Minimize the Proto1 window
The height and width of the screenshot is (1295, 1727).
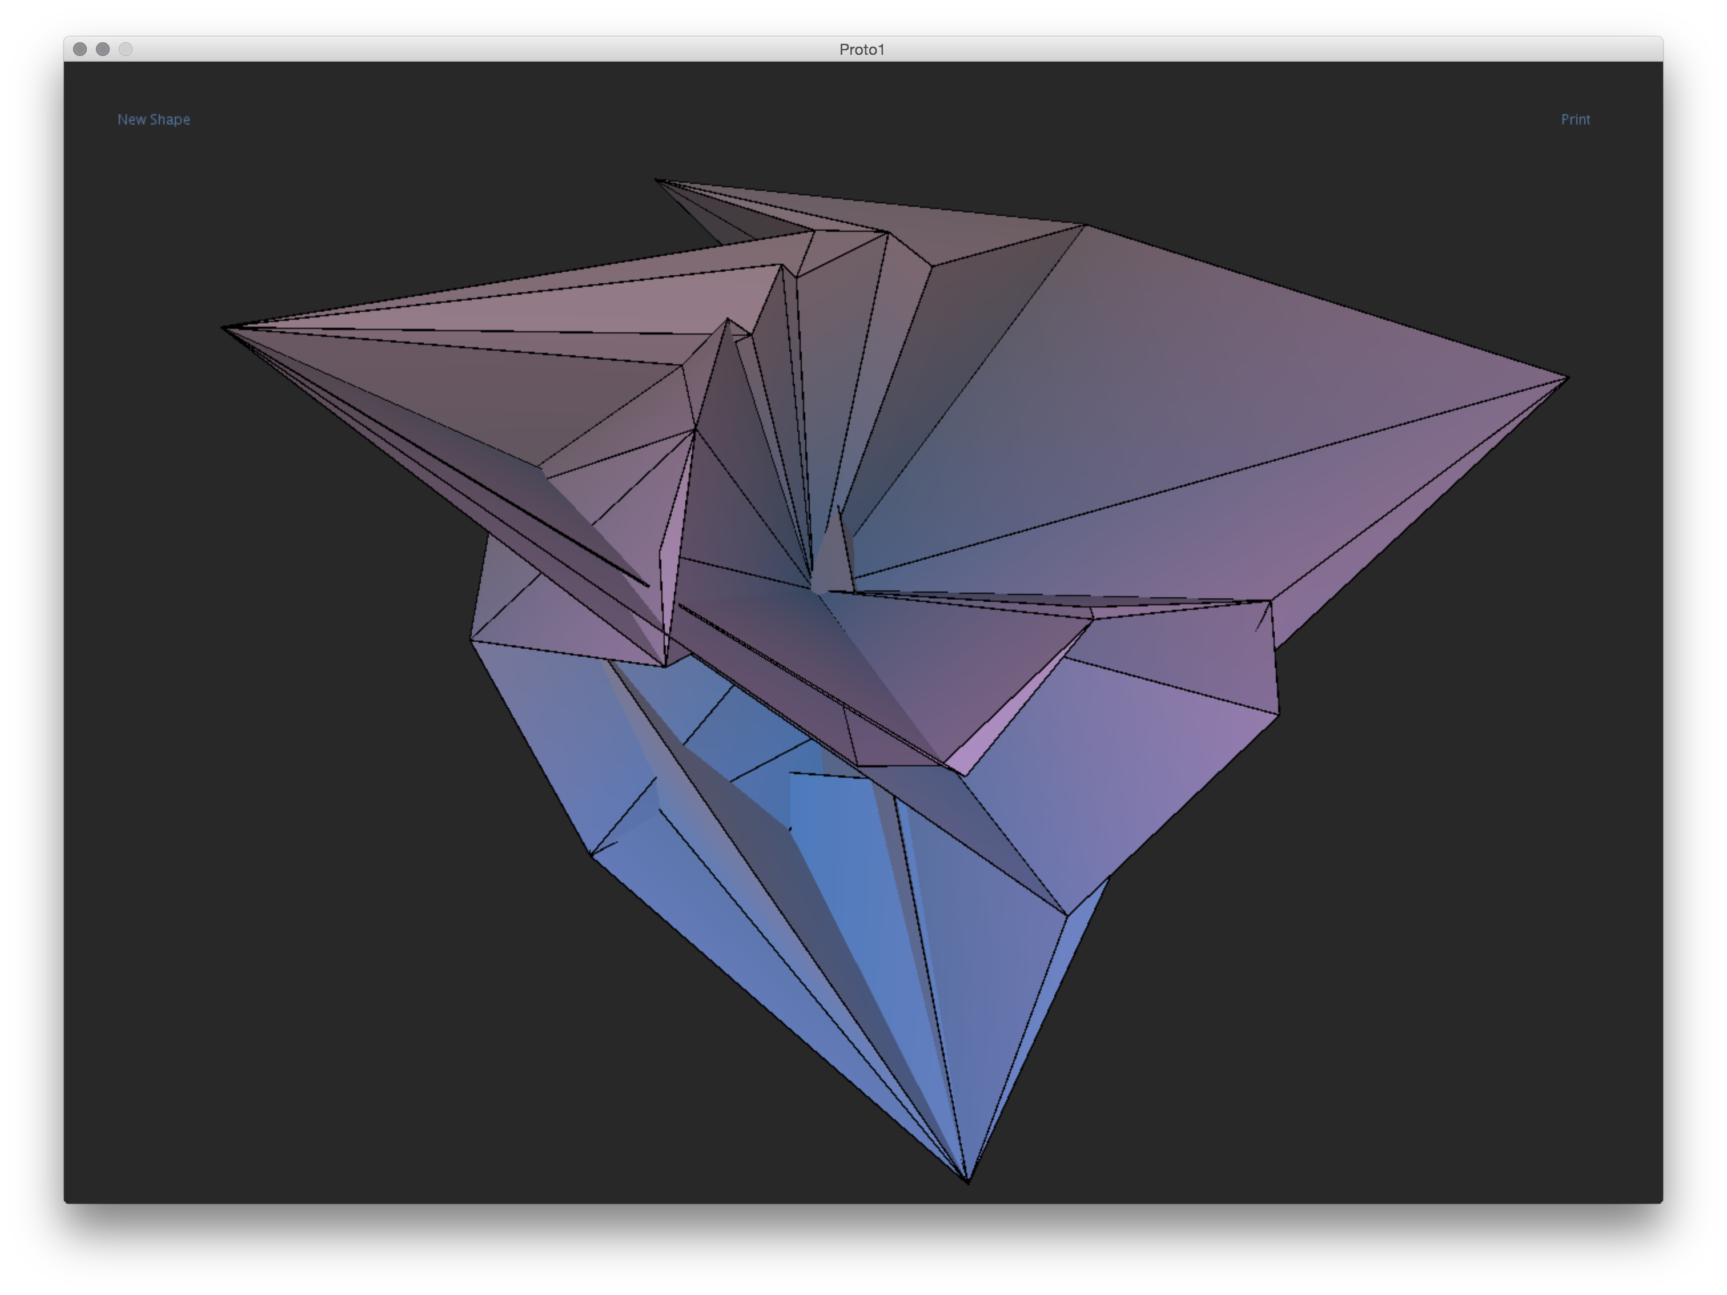tap(102, 49)
